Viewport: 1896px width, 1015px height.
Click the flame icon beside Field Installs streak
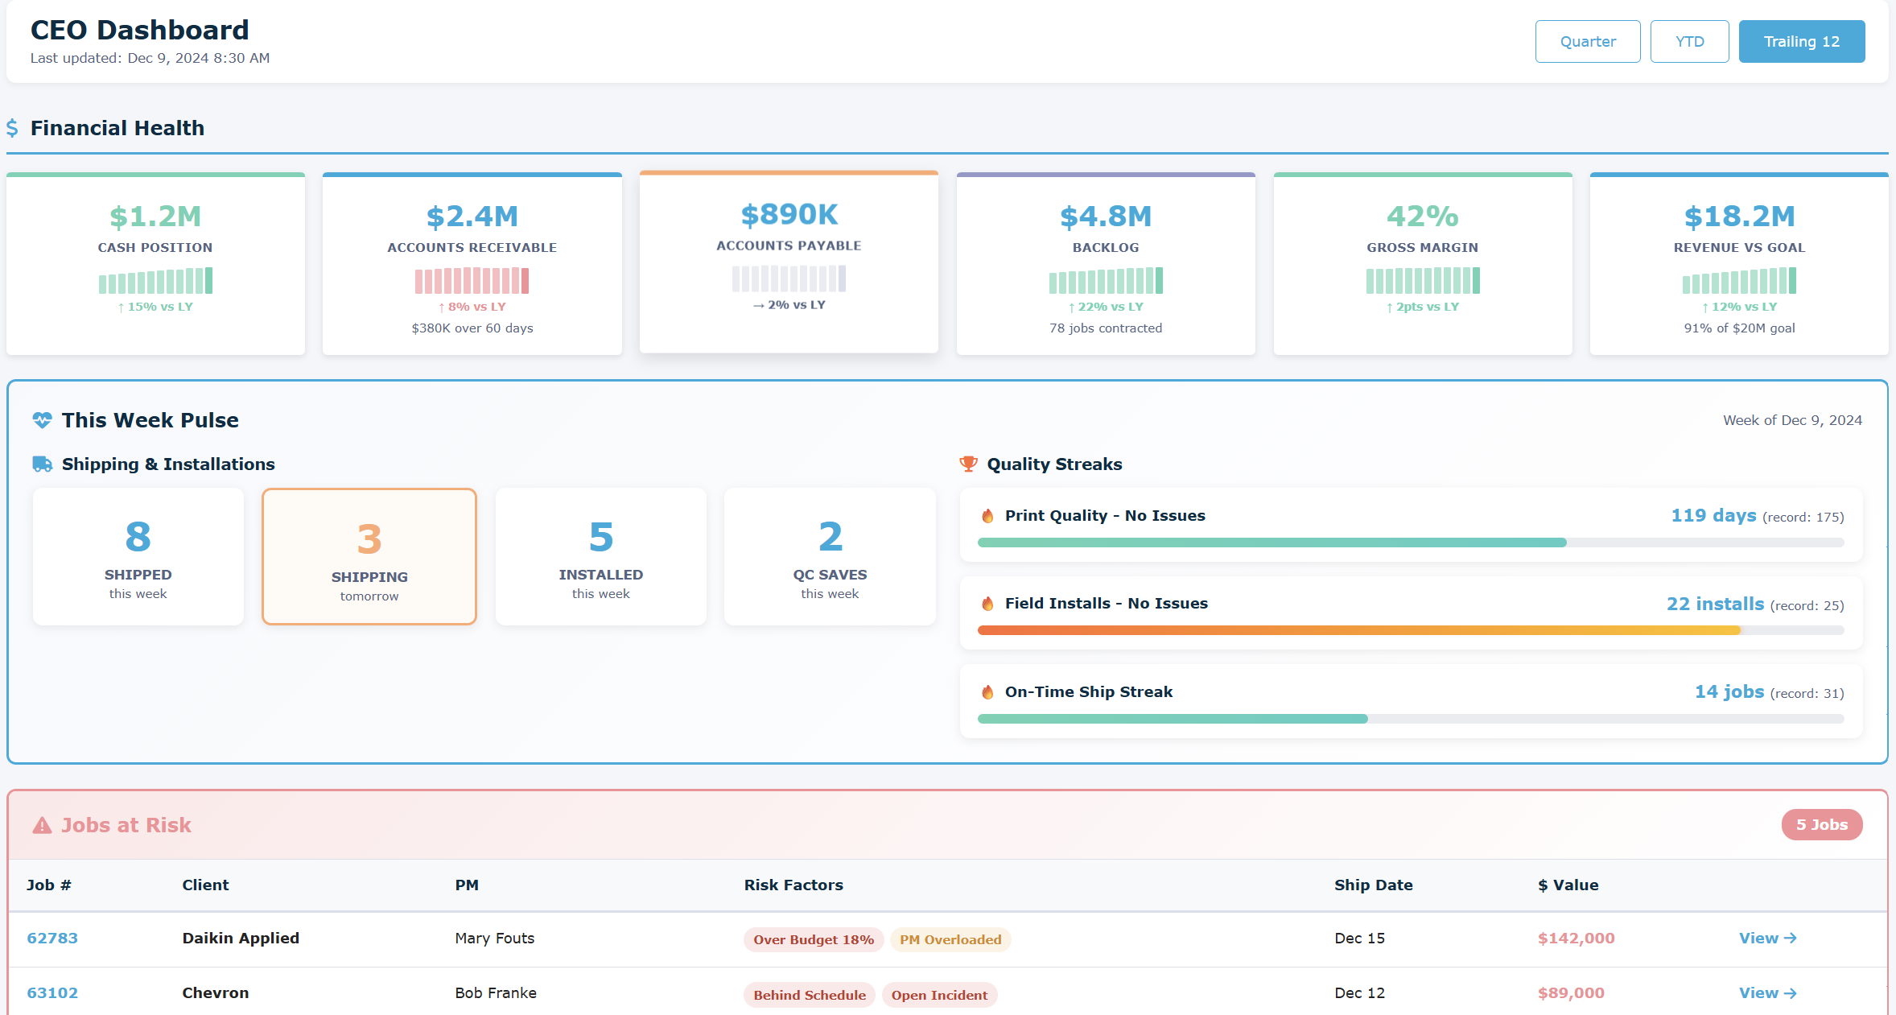[987, 603]
